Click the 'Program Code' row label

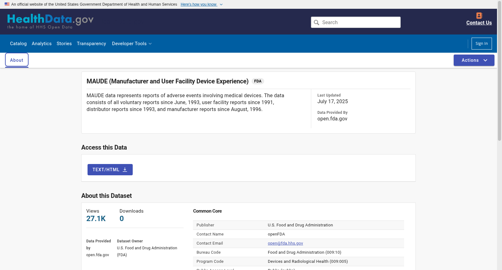[x=210, y=262]
